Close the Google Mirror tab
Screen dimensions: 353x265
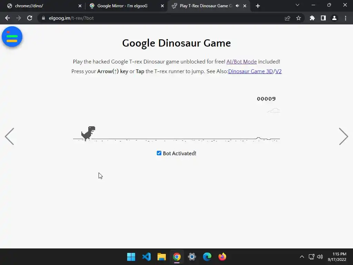point(162,6)
